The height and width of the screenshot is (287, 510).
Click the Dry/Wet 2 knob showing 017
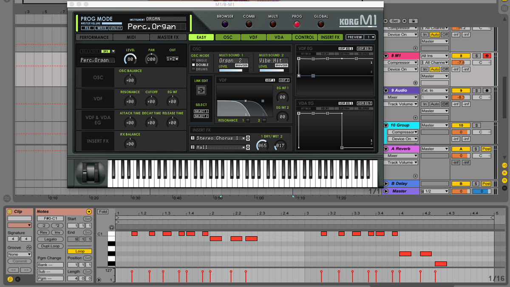[280, 145]
